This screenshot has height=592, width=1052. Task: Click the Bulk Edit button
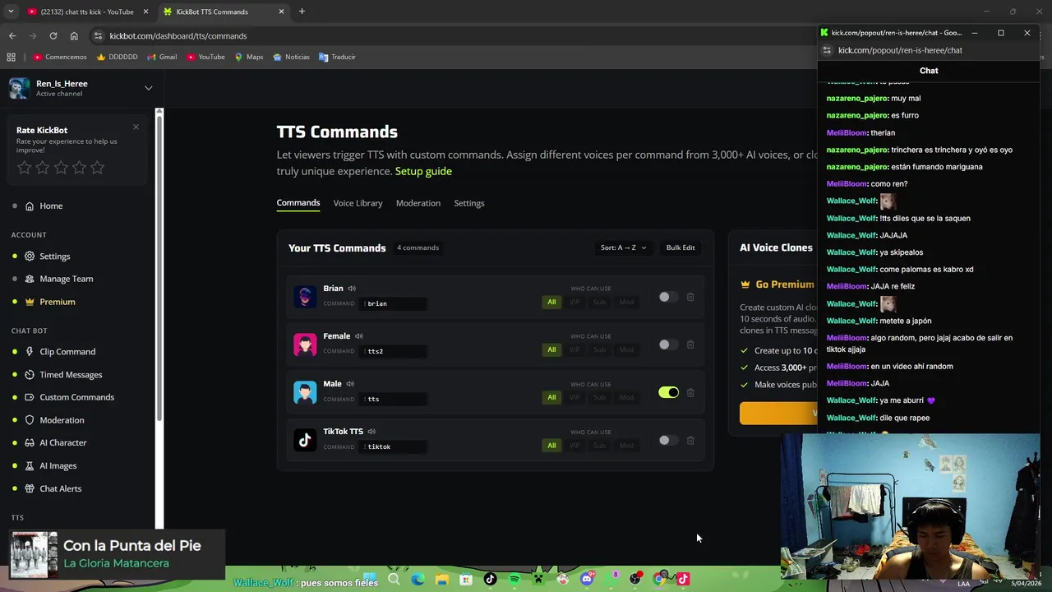681,247
